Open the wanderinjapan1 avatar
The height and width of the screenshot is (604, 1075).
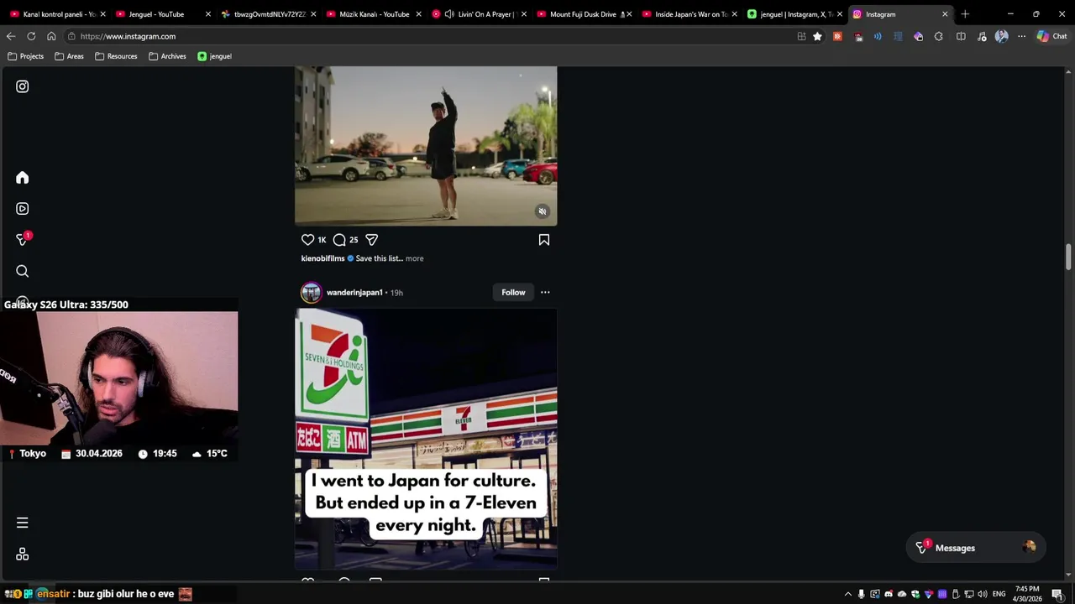point(312,293)
